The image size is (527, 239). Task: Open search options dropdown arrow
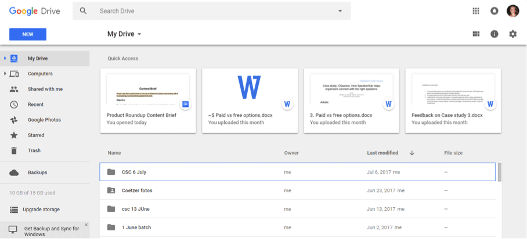(340, 11)
